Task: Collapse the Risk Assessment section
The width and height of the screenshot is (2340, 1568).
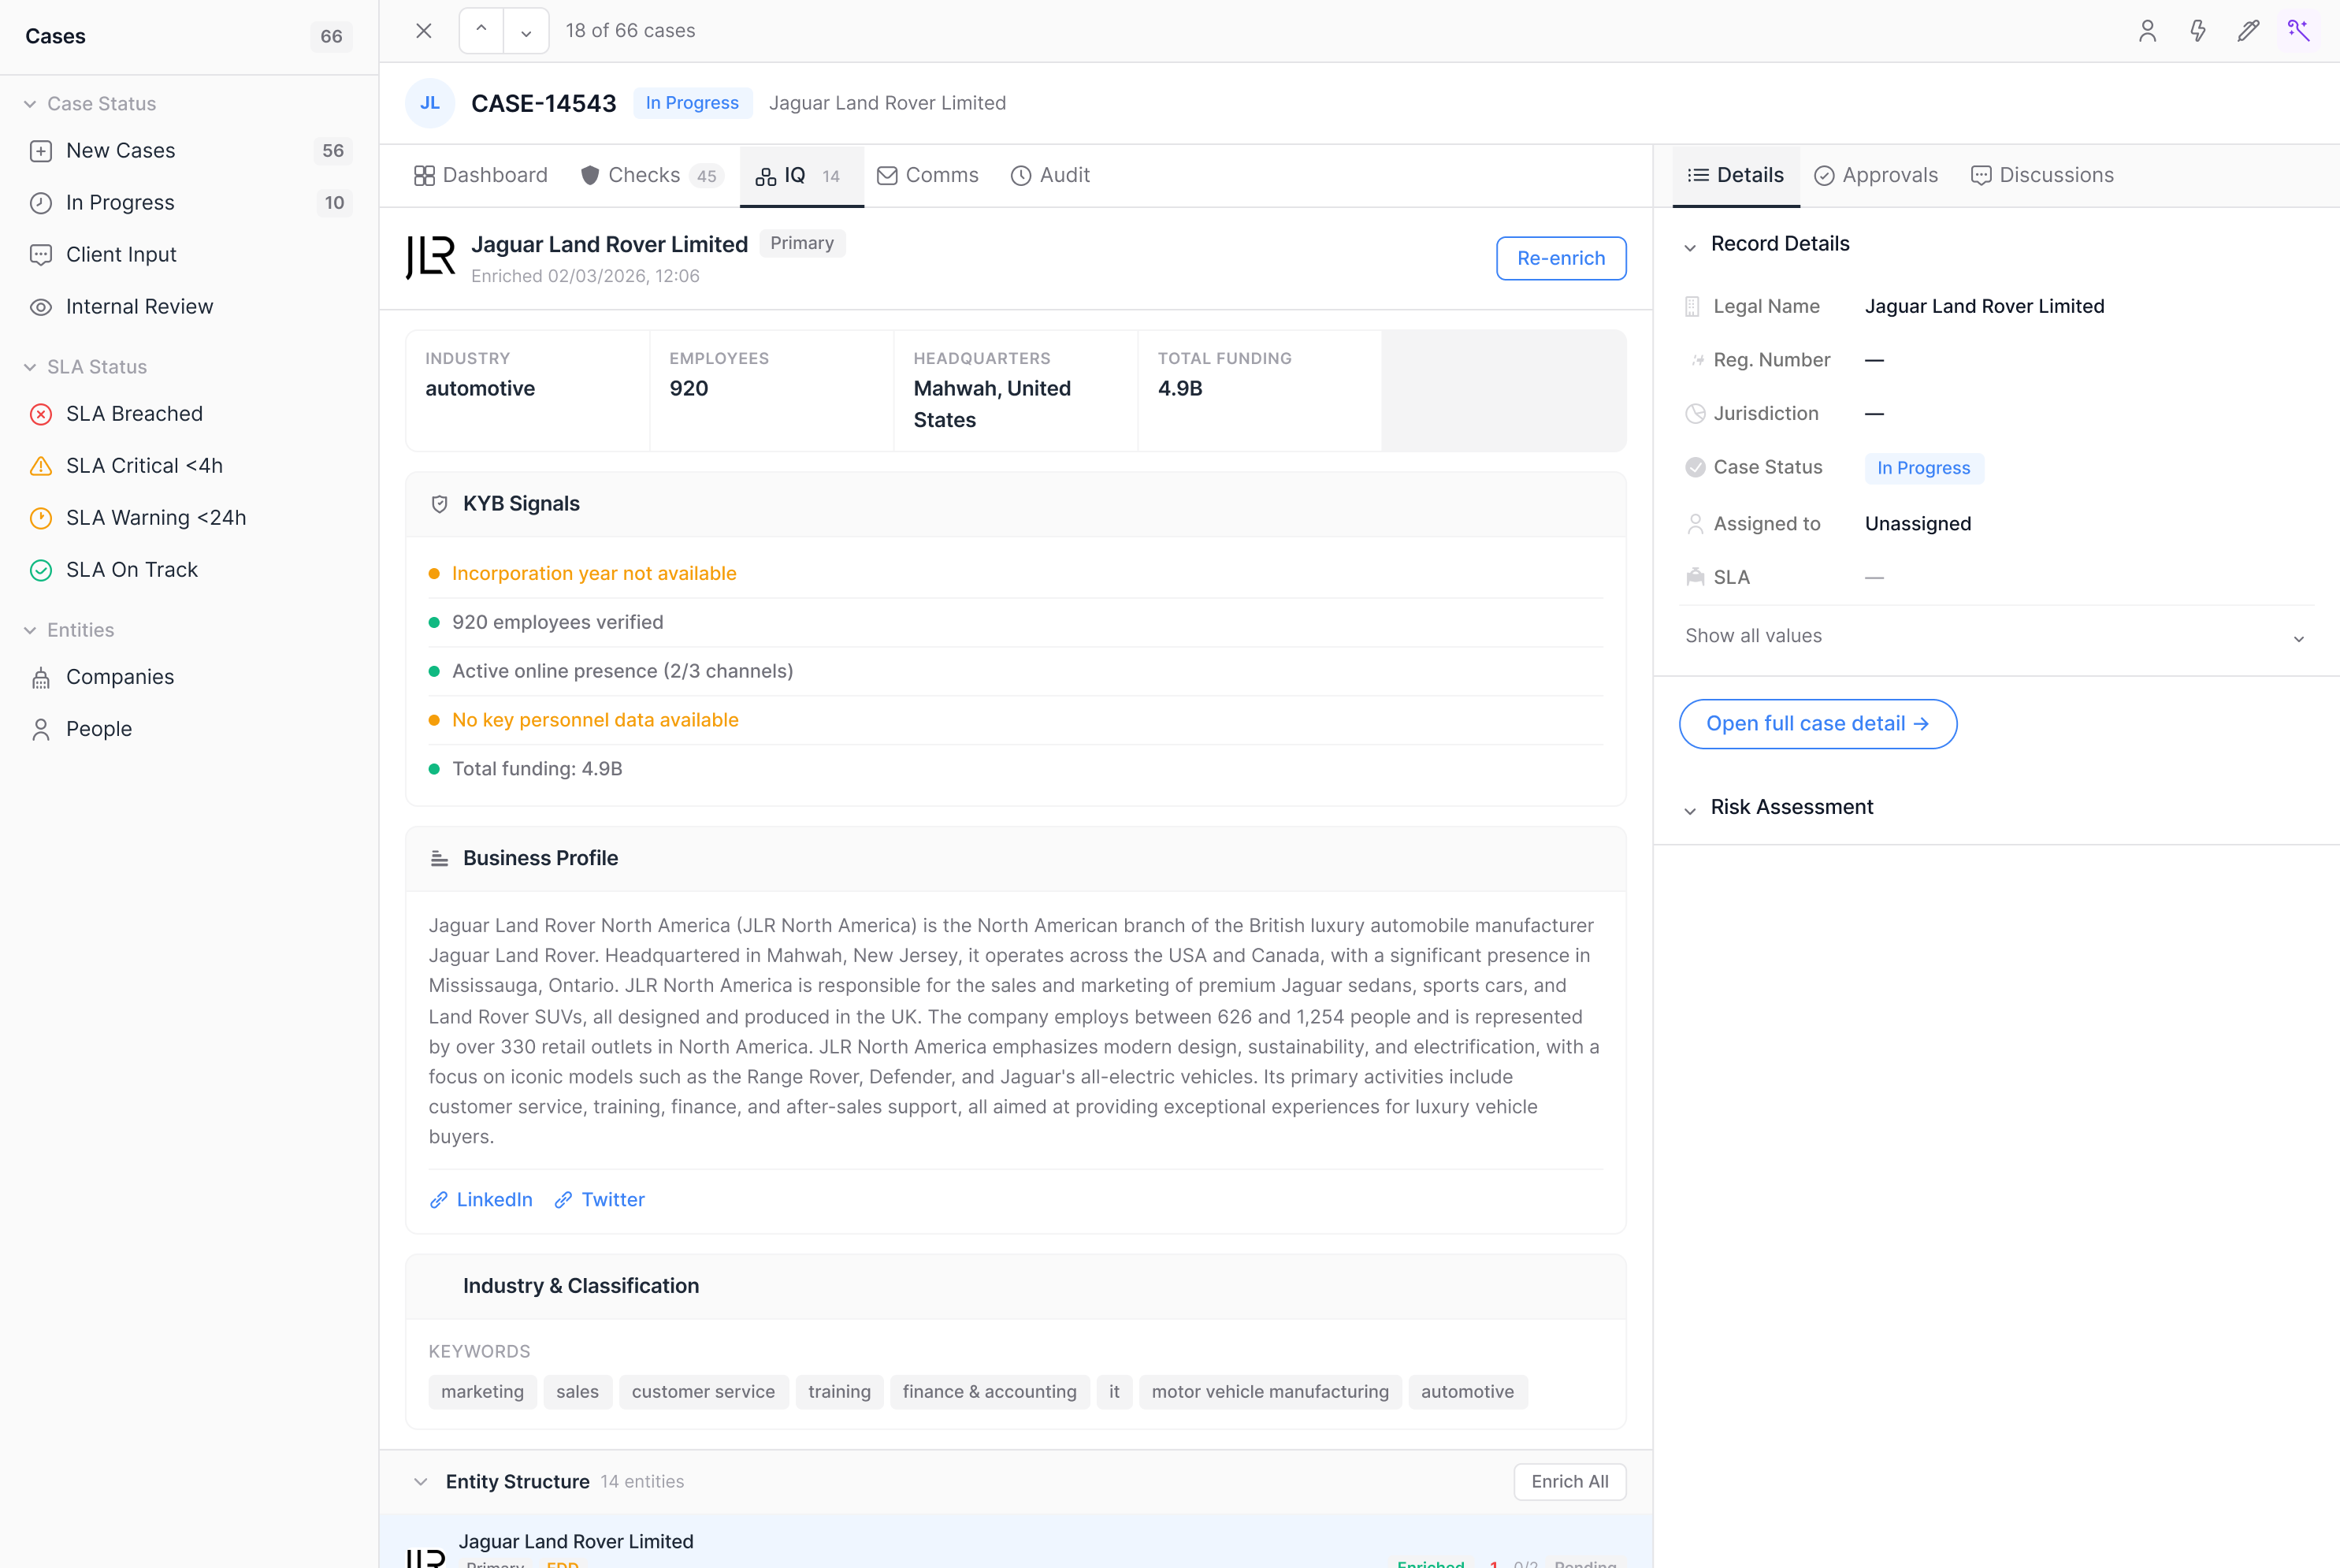Action: 1690,809
